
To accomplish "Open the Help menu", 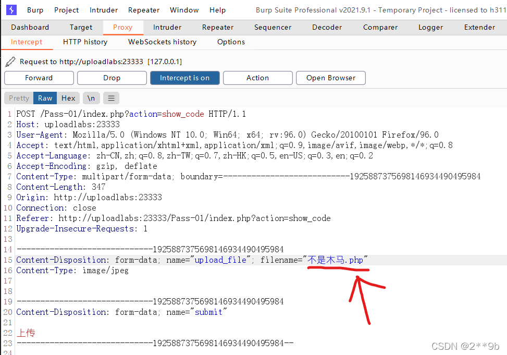I will (217, 10).
